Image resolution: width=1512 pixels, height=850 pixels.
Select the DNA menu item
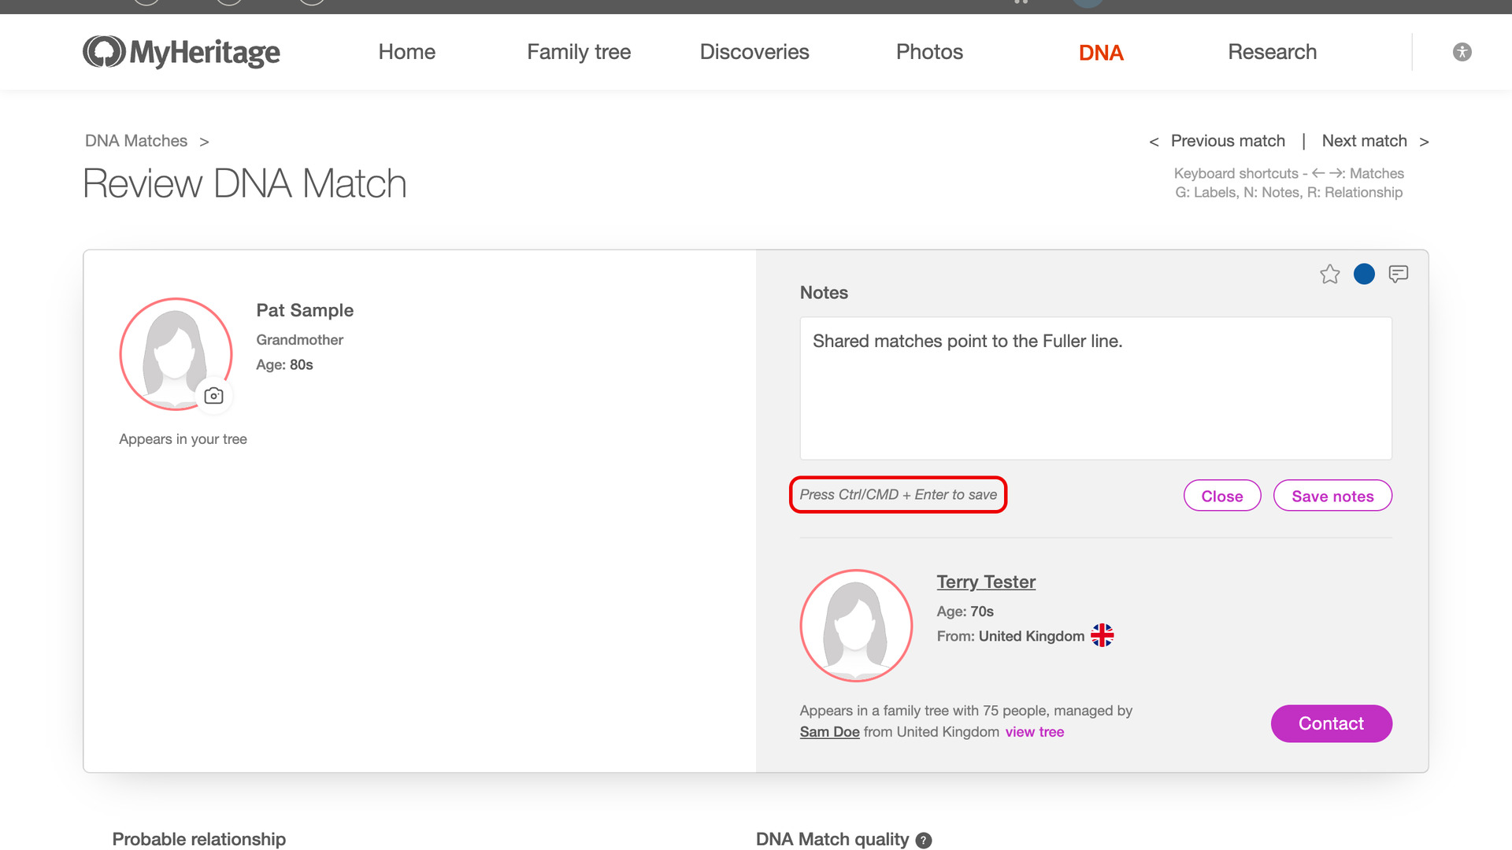click(1101, 53)
